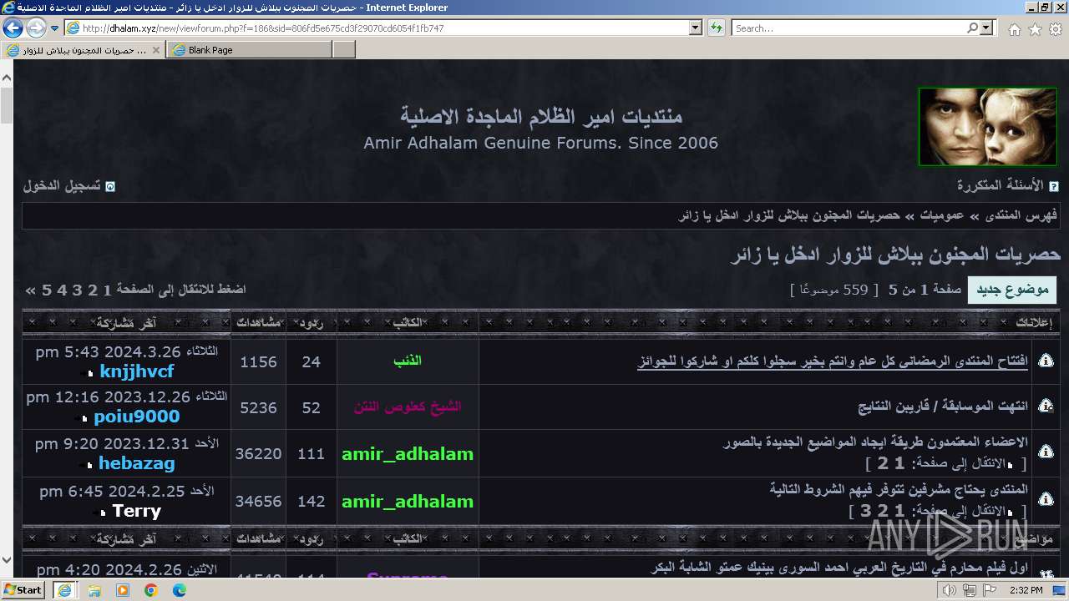Open last poster knjjhvcf profile
The height and width of the screenshot is (601, 1069).
(137, 371)
